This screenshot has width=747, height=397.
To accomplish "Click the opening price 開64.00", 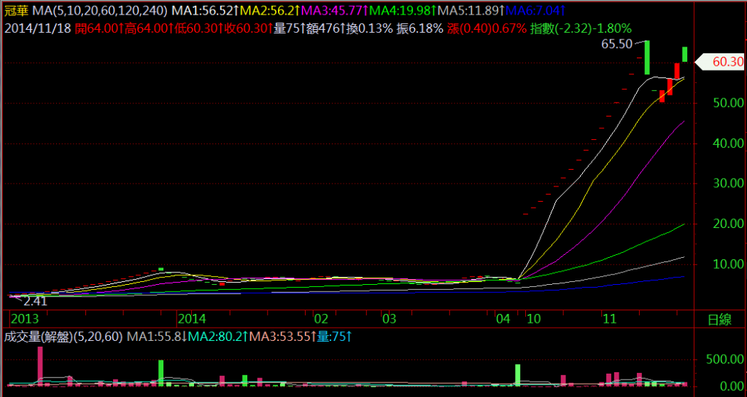I will [x=99, y=28].
